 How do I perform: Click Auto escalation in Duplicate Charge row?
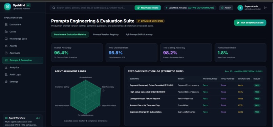click(240, 112)
